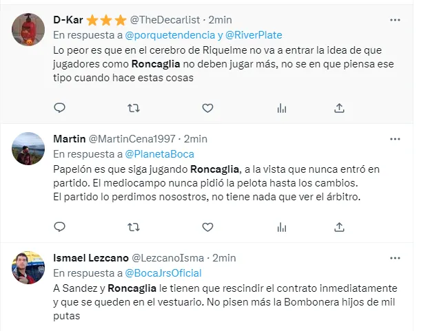The height and width of the screenshot is (331, 421).
Task: Click D-Kar's profile avatar
Action: (x=29, y=29)
